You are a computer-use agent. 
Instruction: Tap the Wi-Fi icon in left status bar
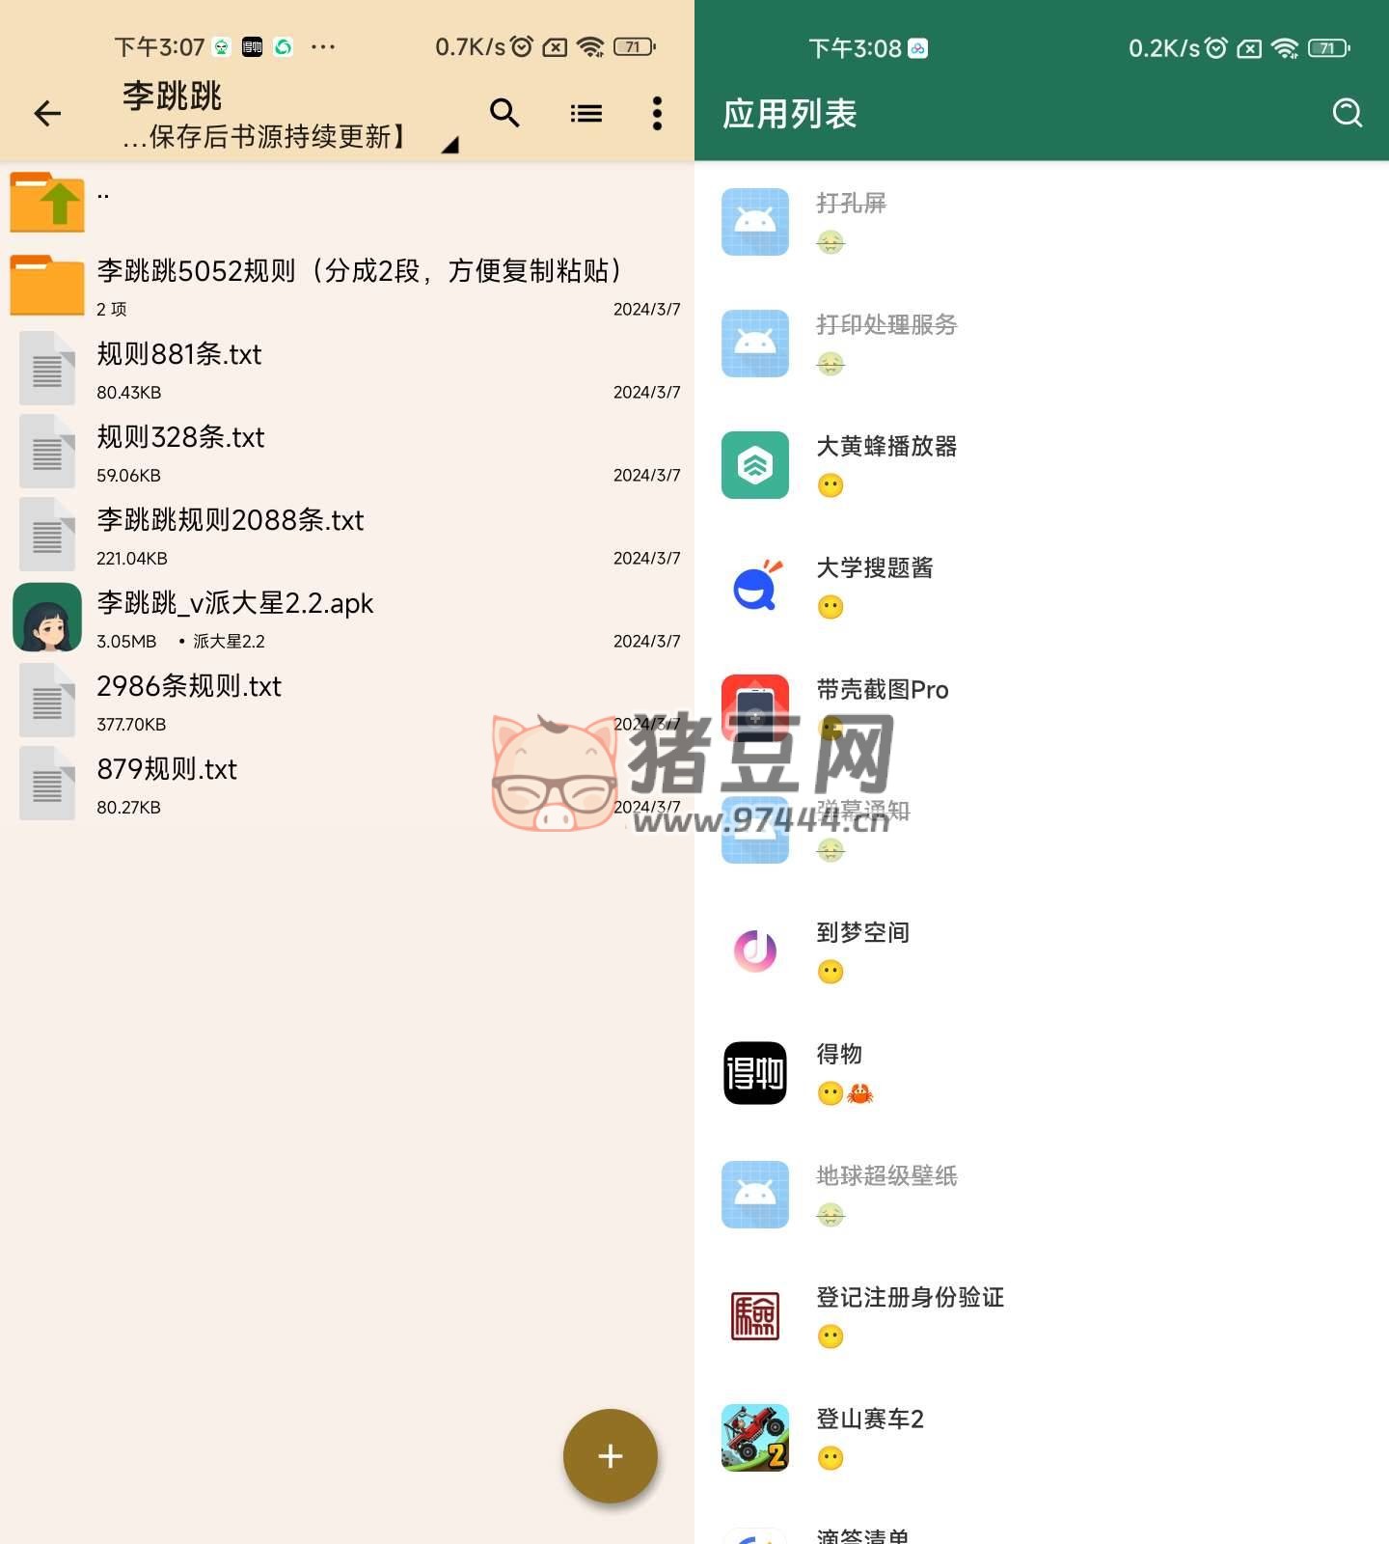pyautogui.click(x=590, y=46)
